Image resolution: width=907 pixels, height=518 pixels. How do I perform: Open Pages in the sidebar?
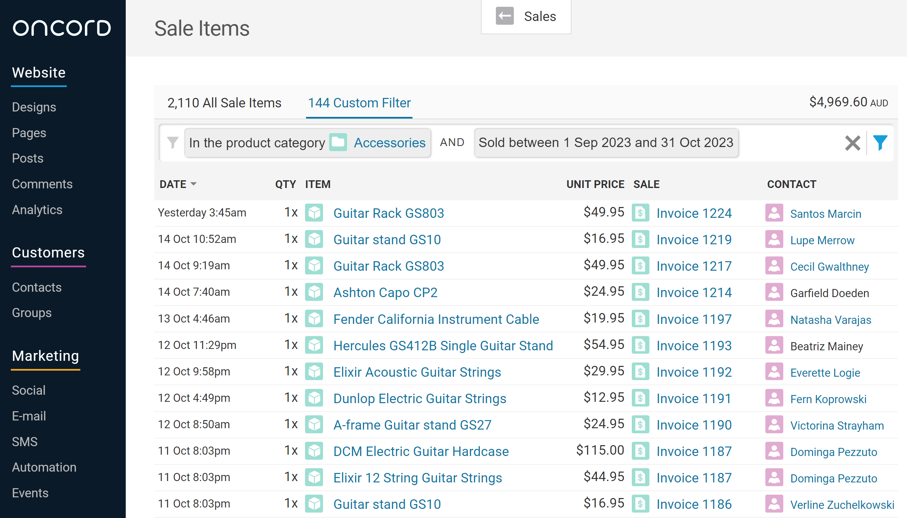(x=29, y=133)
